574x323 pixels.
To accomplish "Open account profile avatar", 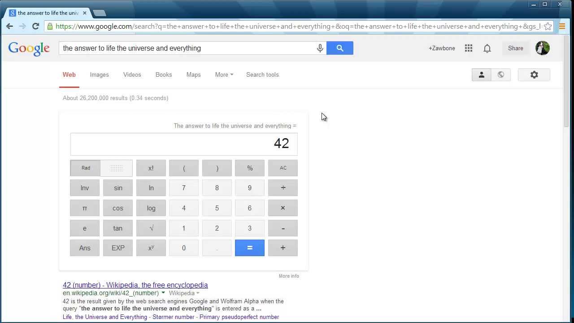I will point(543,48).
